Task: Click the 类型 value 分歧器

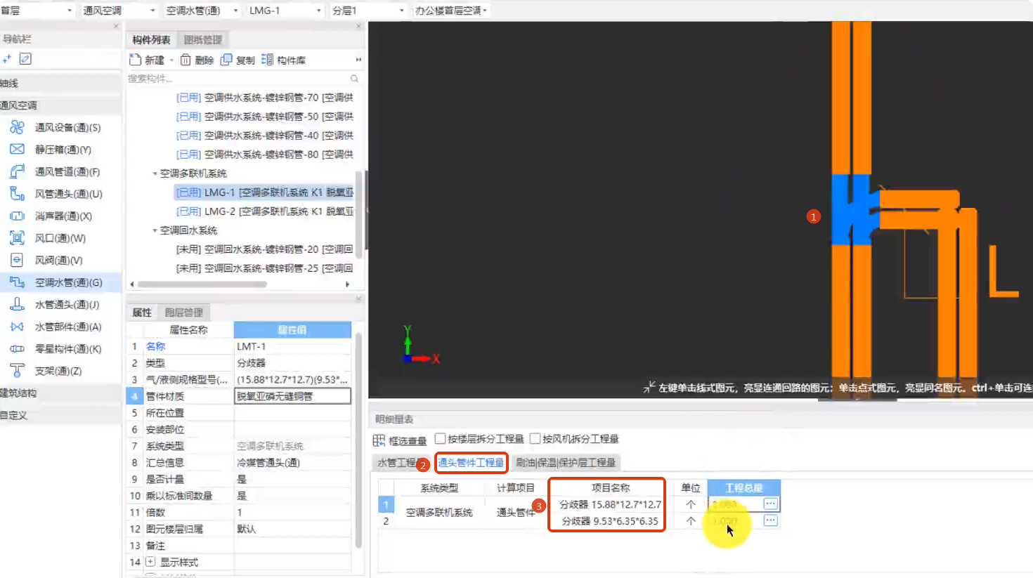Action: coord(292,363)
